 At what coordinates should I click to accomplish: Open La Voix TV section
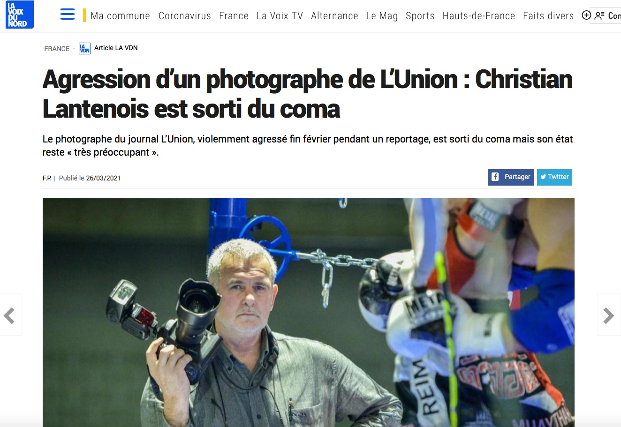pyautogui.click(x=280, y=16)
